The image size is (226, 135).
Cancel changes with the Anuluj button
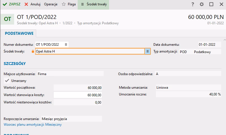pos(32,4)
